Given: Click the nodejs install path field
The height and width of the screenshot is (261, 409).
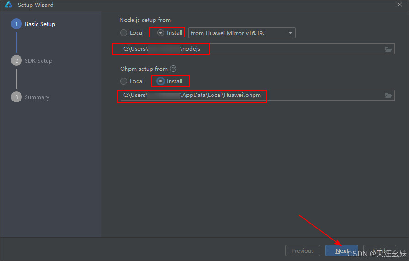Looking at the screenshot, I should [x=257, y=49].
